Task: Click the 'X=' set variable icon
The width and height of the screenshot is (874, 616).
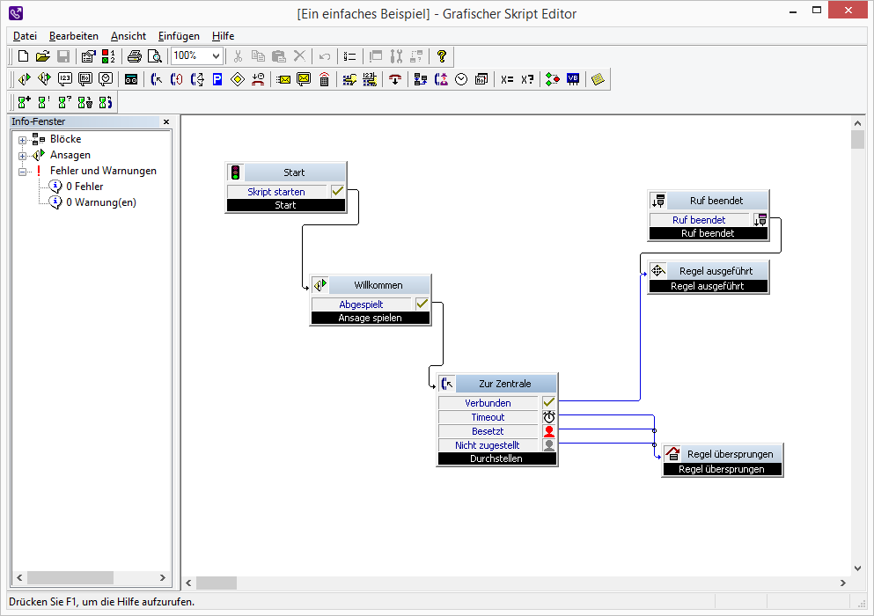Action: [x=506, y=79]
